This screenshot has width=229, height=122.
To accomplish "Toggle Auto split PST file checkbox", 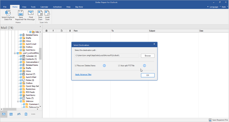I will (119, 66).
